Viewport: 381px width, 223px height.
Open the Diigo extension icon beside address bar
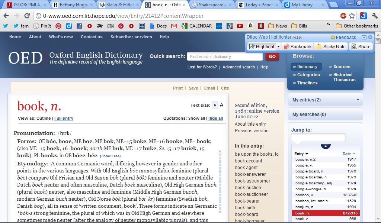pyautogui.click(x=363, y=16)
